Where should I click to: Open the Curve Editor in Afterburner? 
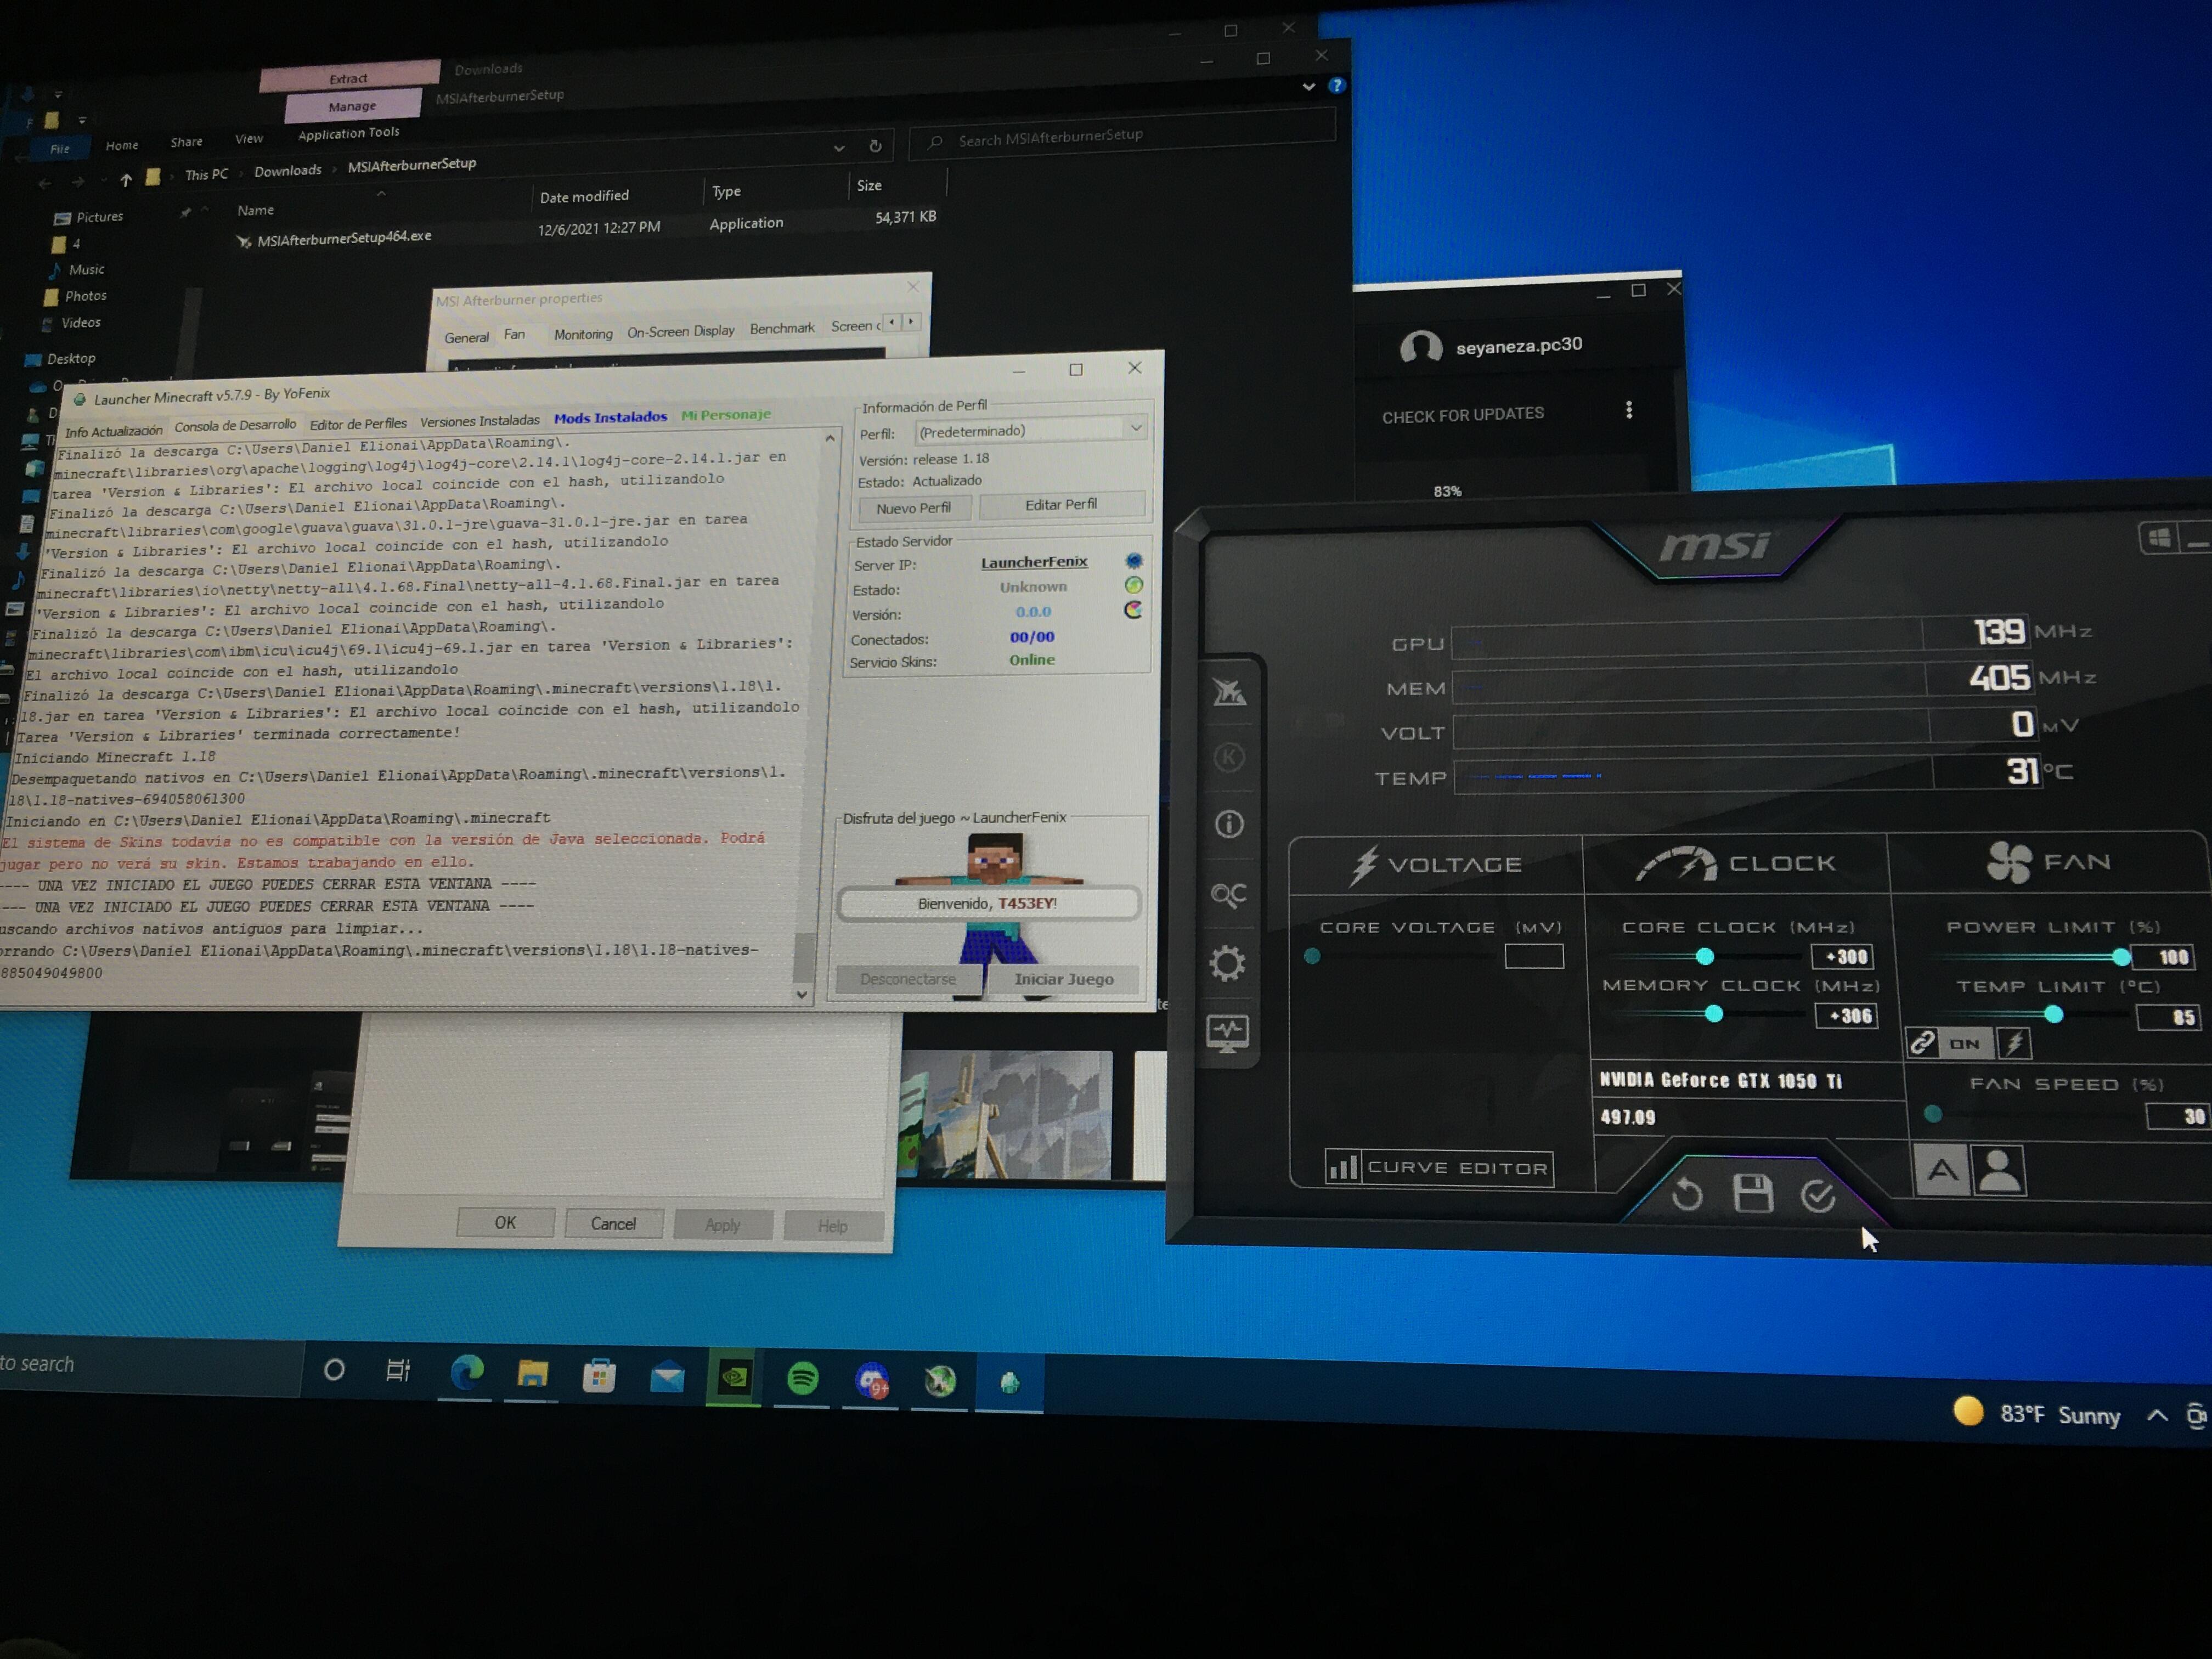(x=1440, y=1167)
